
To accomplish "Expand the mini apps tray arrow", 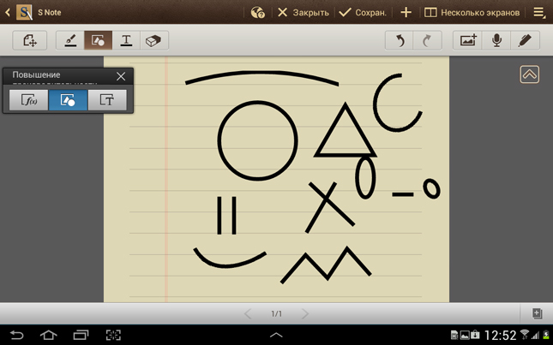I will [276, 335].
